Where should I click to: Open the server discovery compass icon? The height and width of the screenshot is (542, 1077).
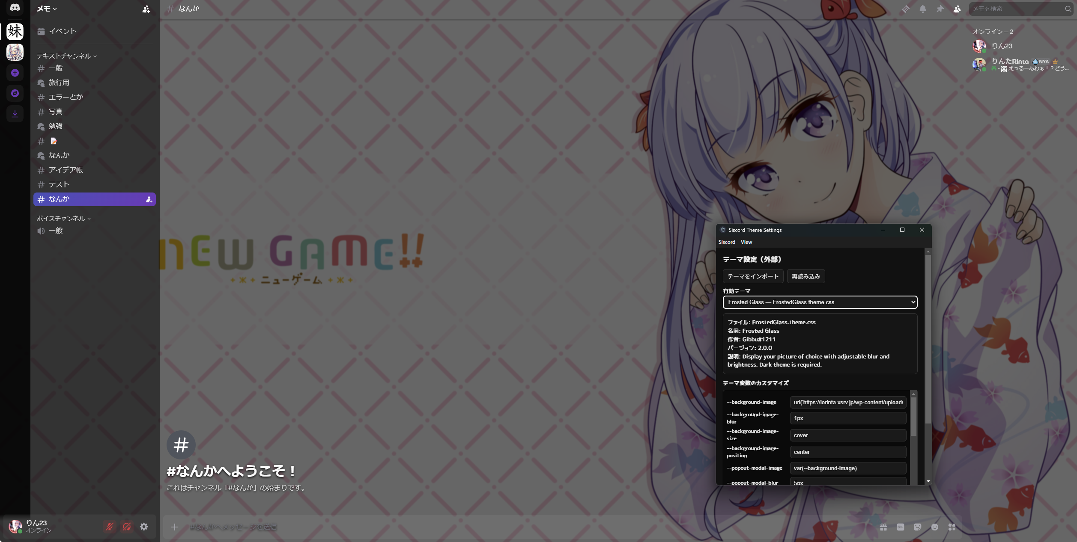tap(15, 93)
